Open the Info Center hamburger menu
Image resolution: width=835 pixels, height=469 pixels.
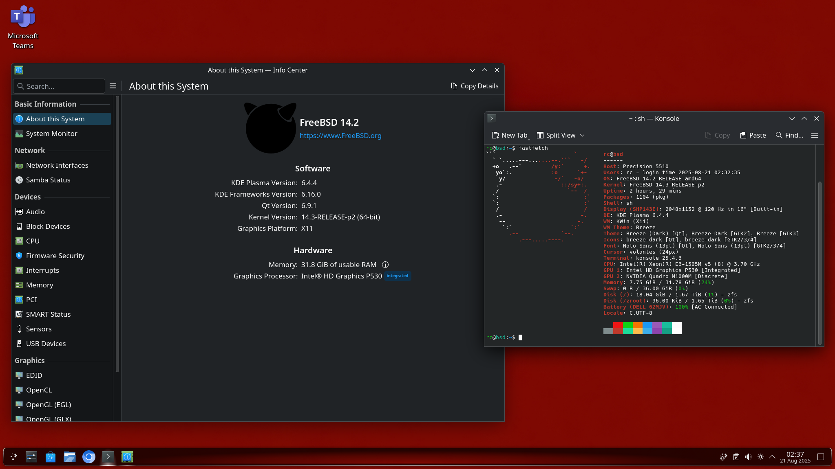tap(113, 86)
